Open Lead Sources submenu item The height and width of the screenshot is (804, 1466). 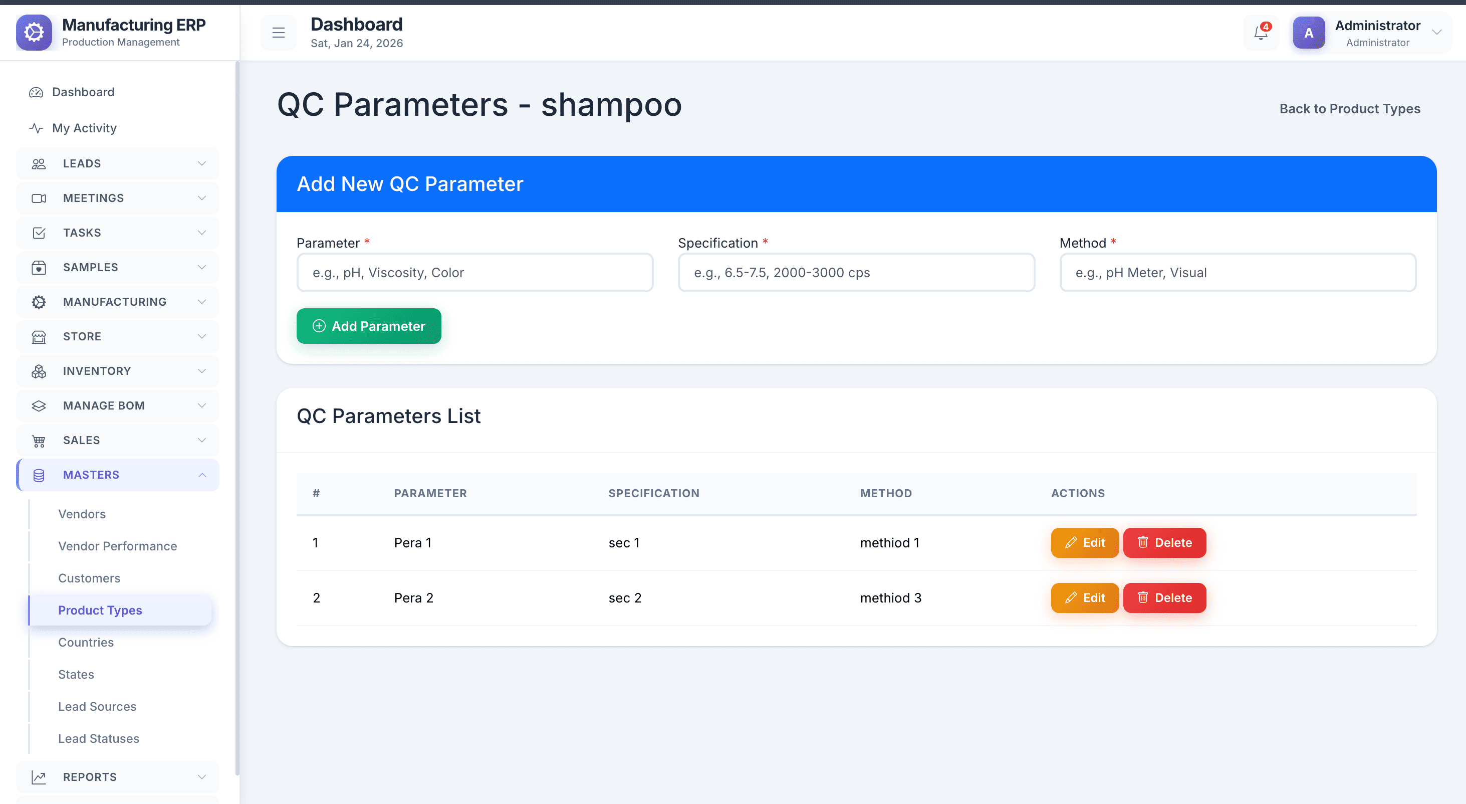97,706
